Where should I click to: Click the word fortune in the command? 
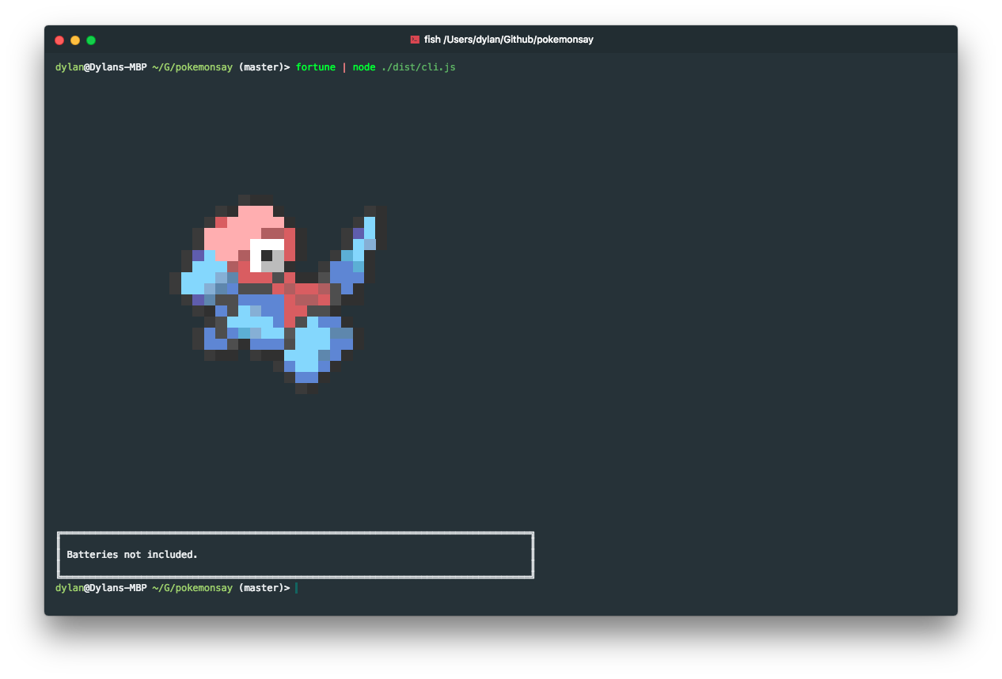click(316, 67)
